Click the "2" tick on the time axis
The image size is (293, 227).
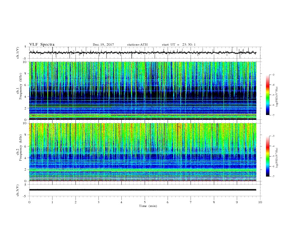(x=75, y=202)
